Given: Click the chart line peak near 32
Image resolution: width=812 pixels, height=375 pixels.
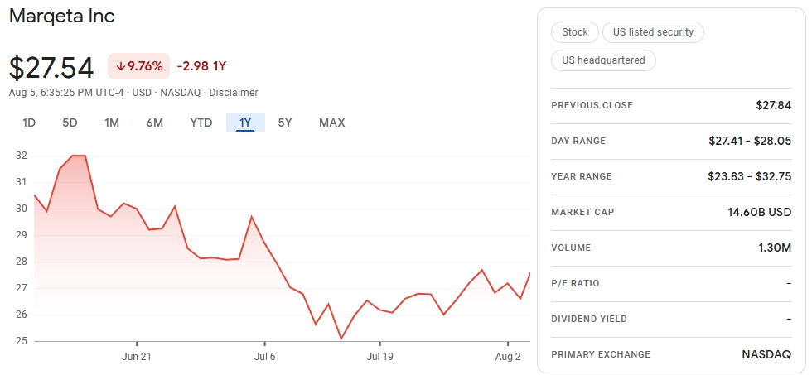Looking at the screenshot, I should [79, 155].
